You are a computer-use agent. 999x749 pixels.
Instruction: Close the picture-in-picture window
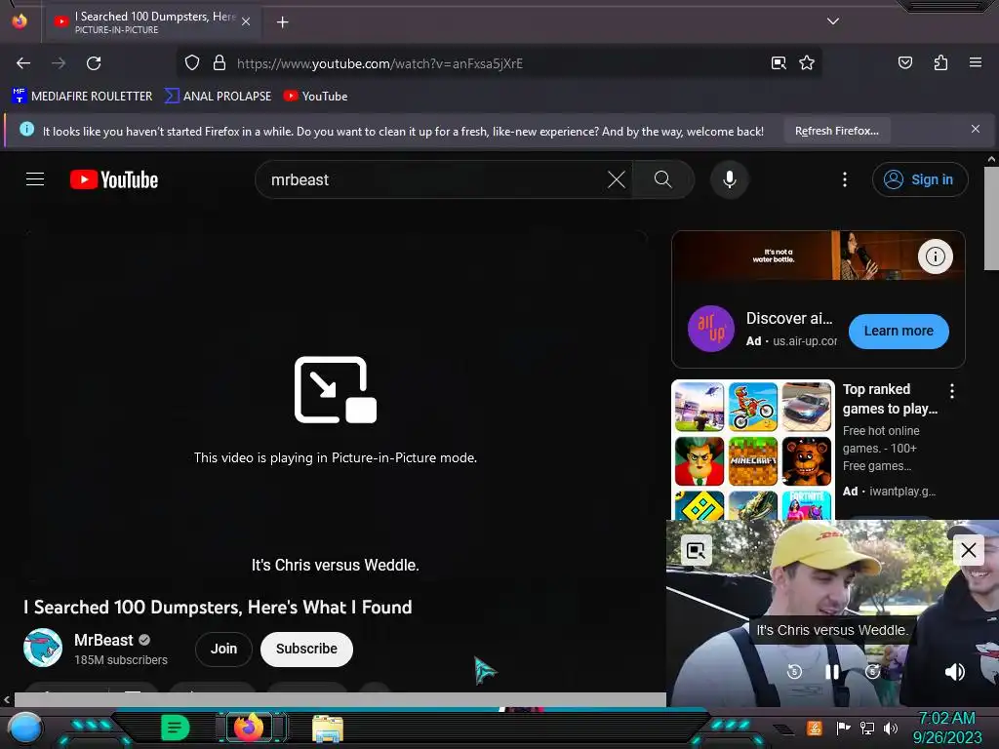[969, 550]
